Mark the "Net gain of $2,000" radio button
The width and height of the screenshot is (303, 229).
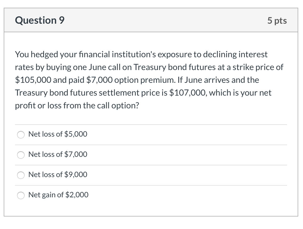[21, 195]
